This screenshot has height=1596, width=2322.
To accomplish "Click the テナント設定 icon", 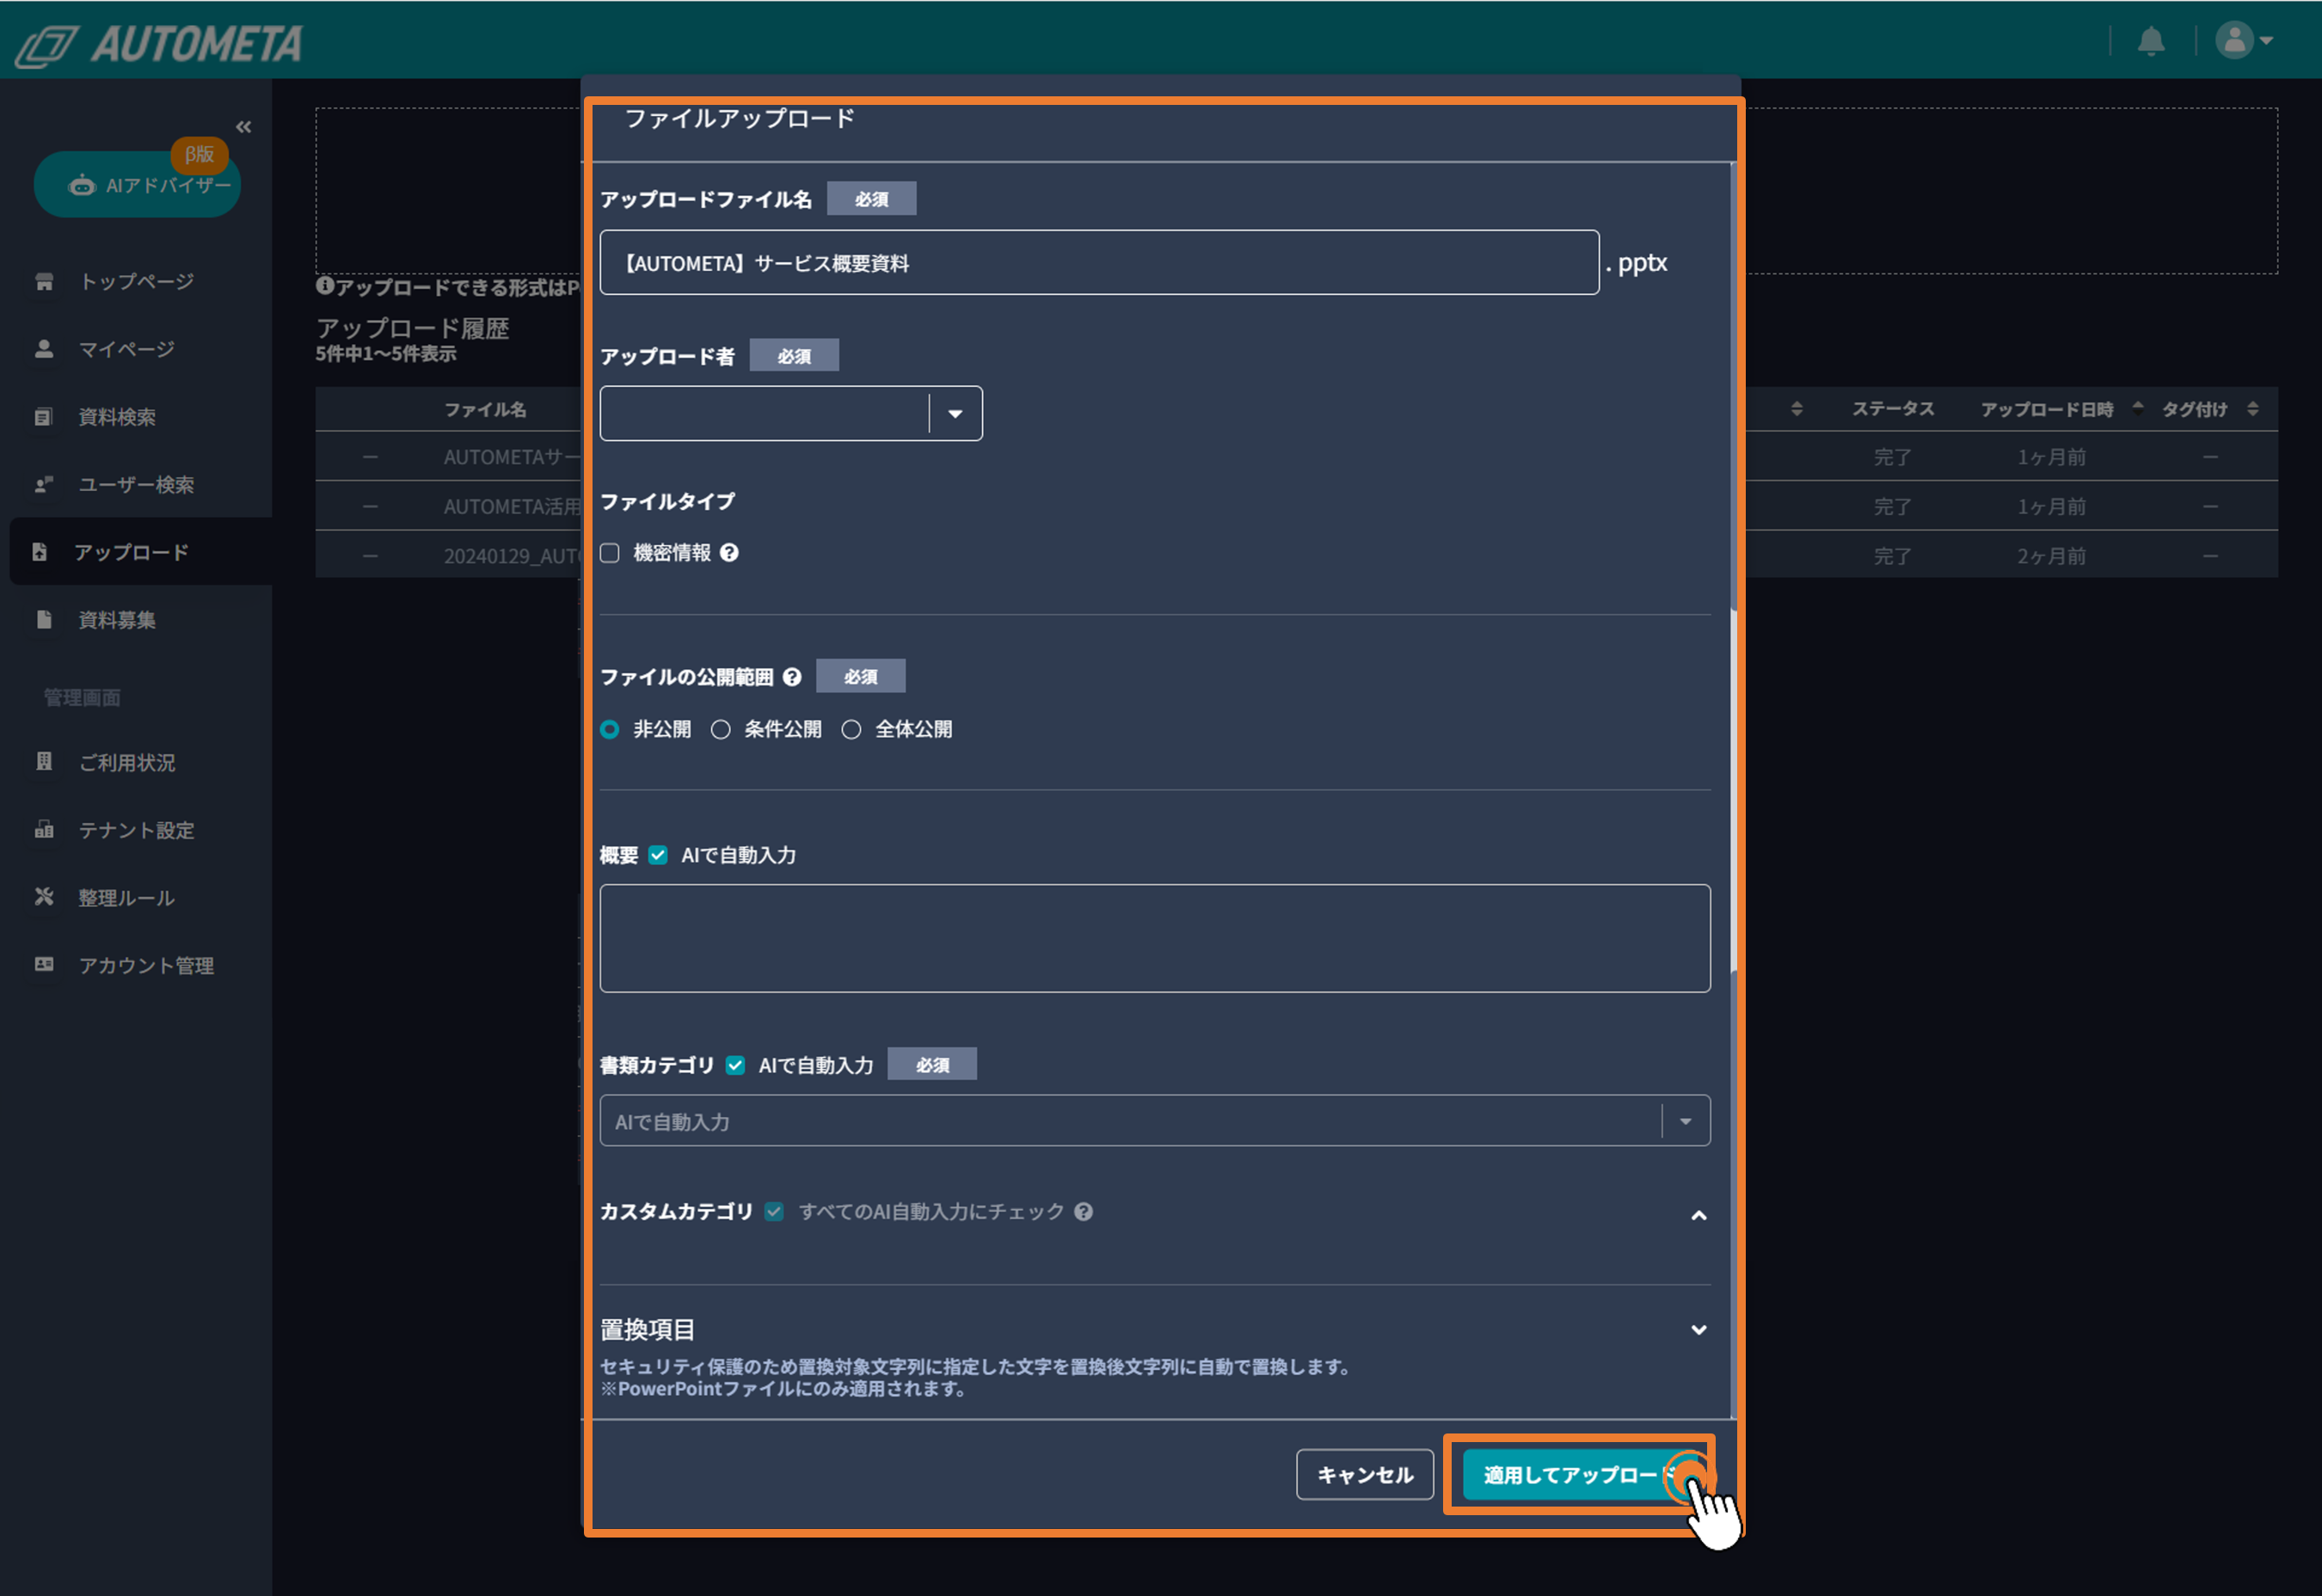I will [x=44, y=830].
